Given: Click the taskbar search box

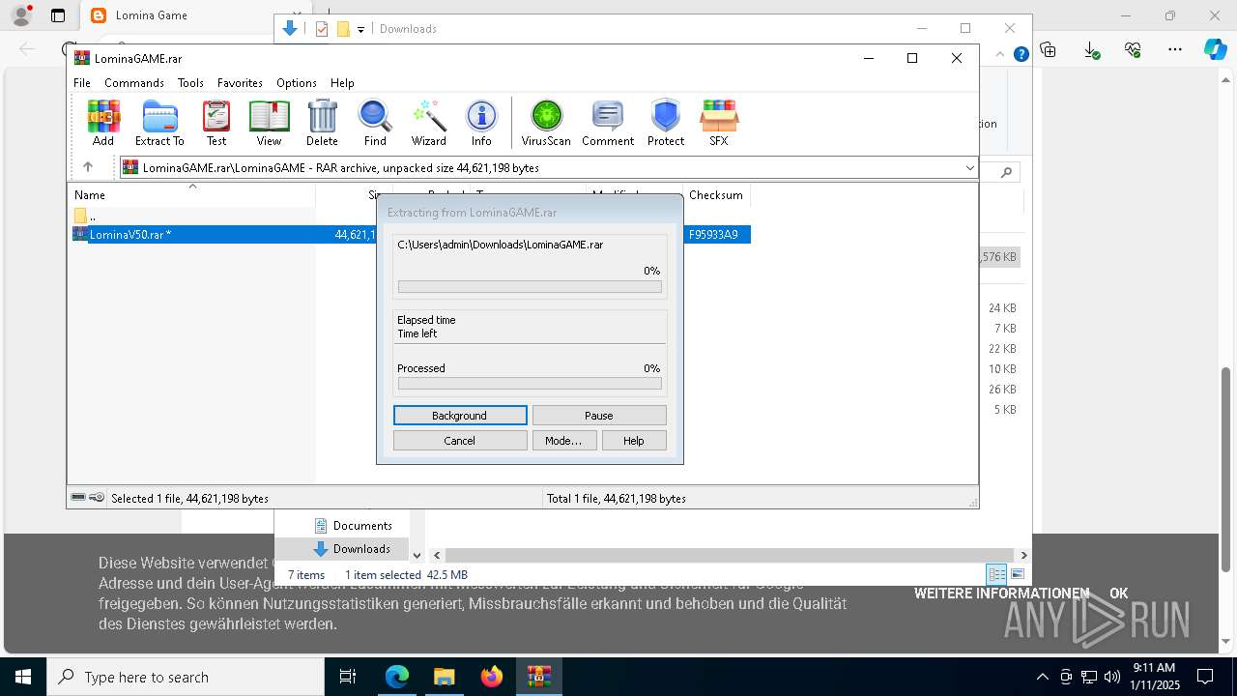Looking at the screenshot, I should click(186, 677).
